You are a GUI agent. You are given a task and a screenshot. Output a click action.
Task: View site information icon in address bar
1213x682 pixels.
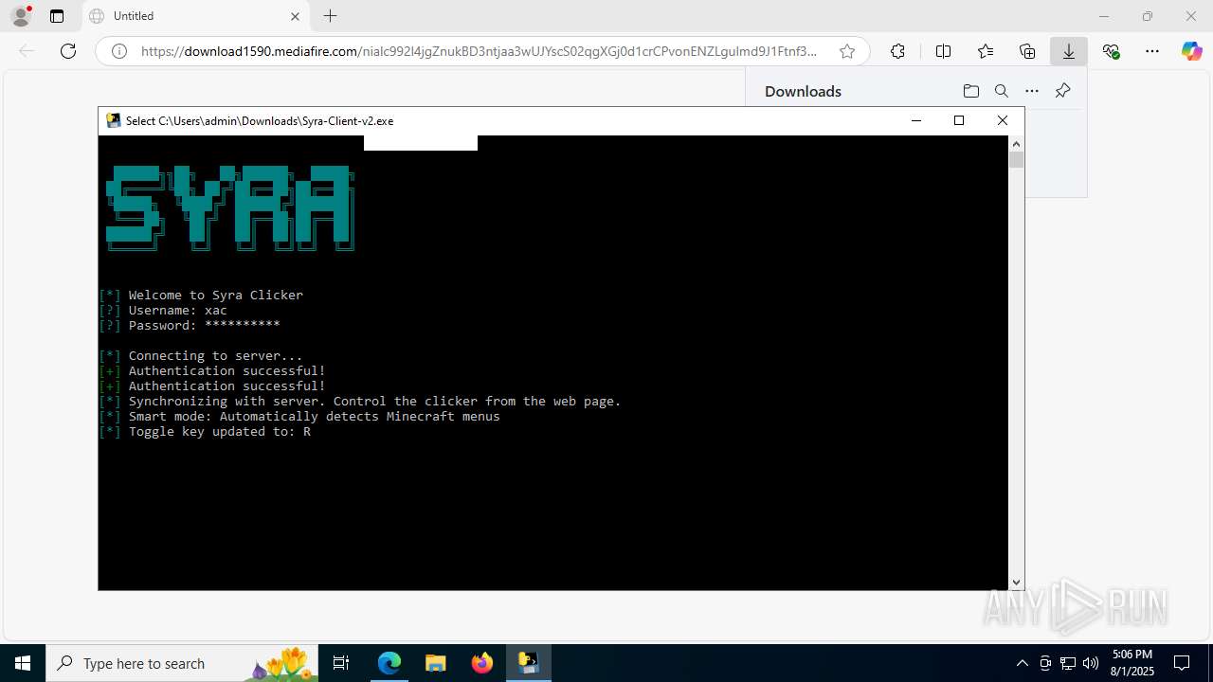coord(119,51)
